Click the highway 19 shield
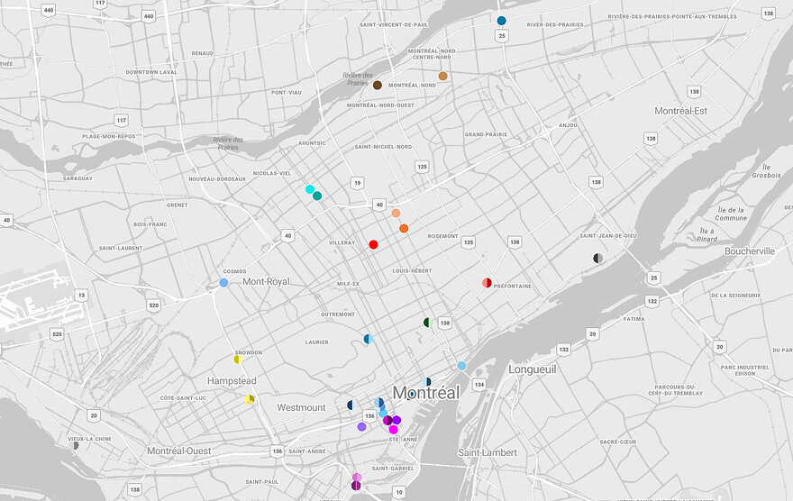Viewport: 793px width, 501px height. click(358, 183)
